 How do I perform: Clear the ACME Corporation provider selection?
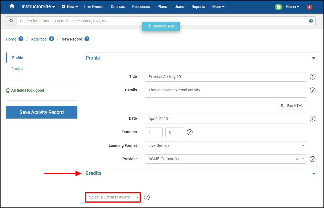[x=297, y=159]
